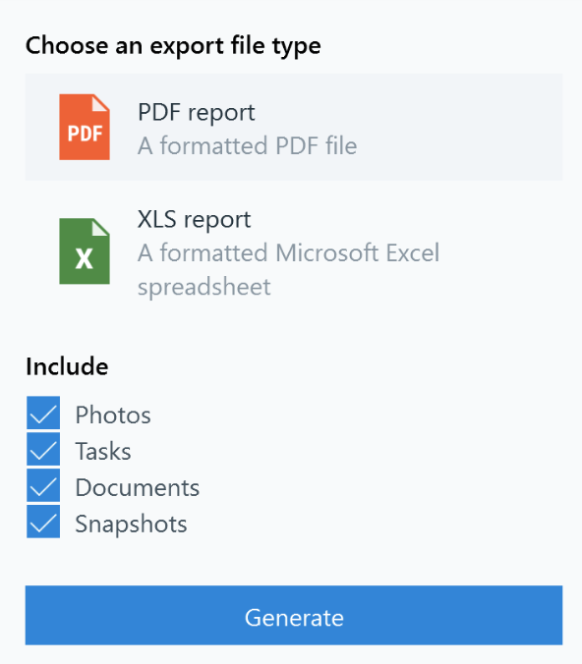582x664 pixels.
Task: Click the Include section heading
Action: (x=67, y=366)
